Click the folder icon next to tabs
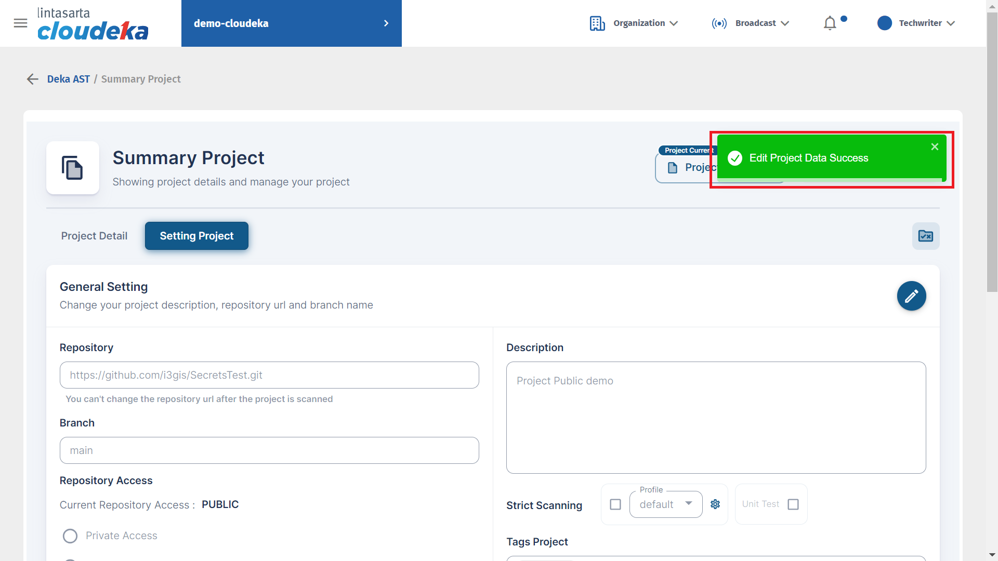Image resolution: width=998 pixels, height=561 pixels. [x=926, y=236]
